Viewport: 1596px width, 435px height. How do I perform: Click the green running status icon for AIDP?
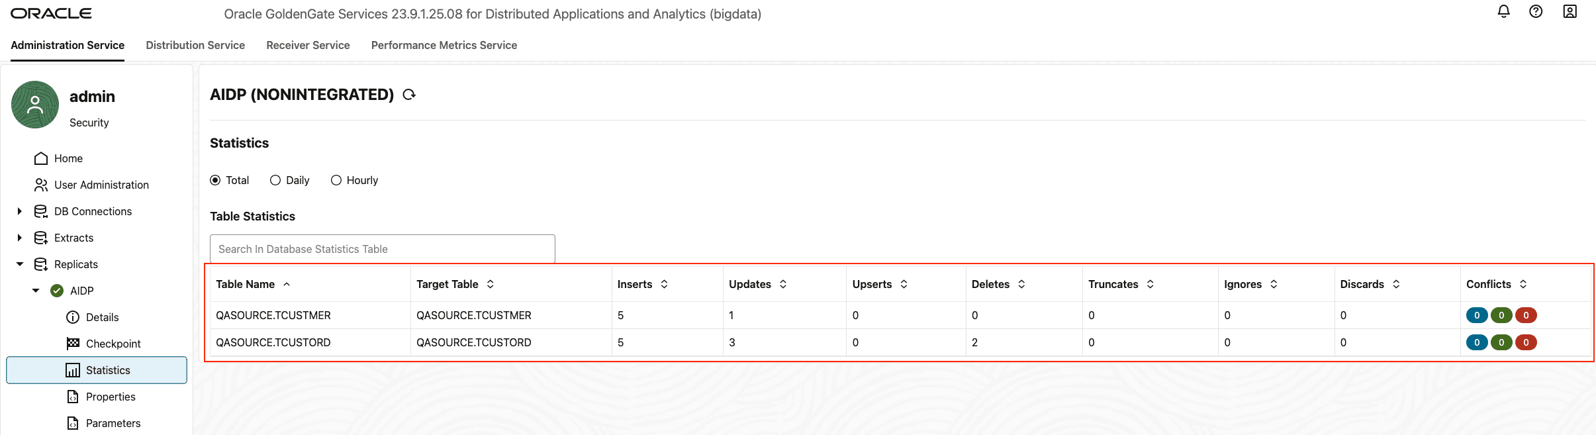click(57, 291)
